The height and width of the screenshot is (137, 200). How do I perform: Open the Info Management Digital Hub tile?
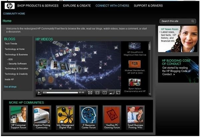coord(65,118)
